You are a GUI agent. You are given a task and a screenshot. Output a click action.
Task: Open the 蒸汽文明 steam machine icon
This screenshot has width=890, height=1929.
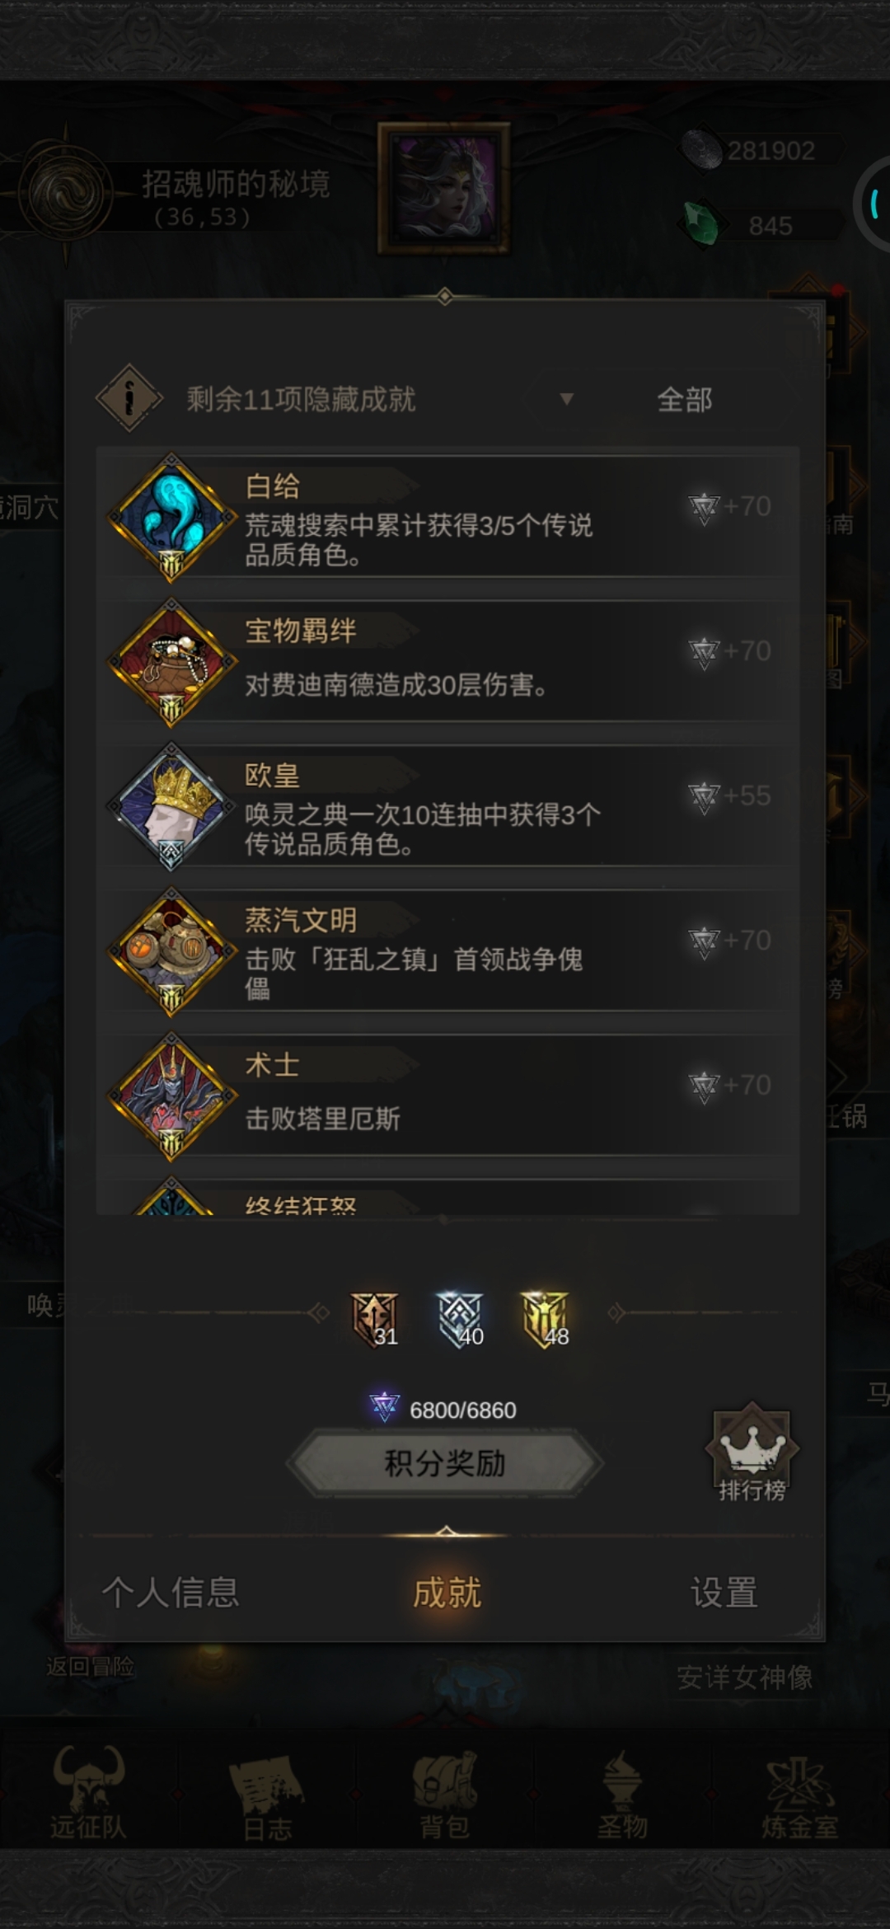coord(171,951)
